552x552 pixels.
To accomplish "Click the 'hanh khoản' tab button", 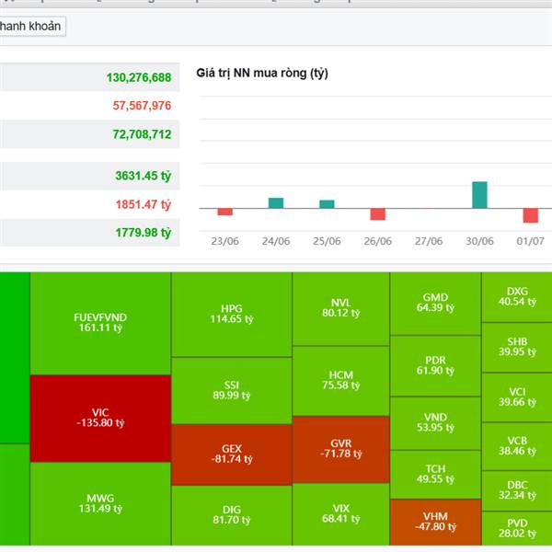I will (x=32, y=26).
